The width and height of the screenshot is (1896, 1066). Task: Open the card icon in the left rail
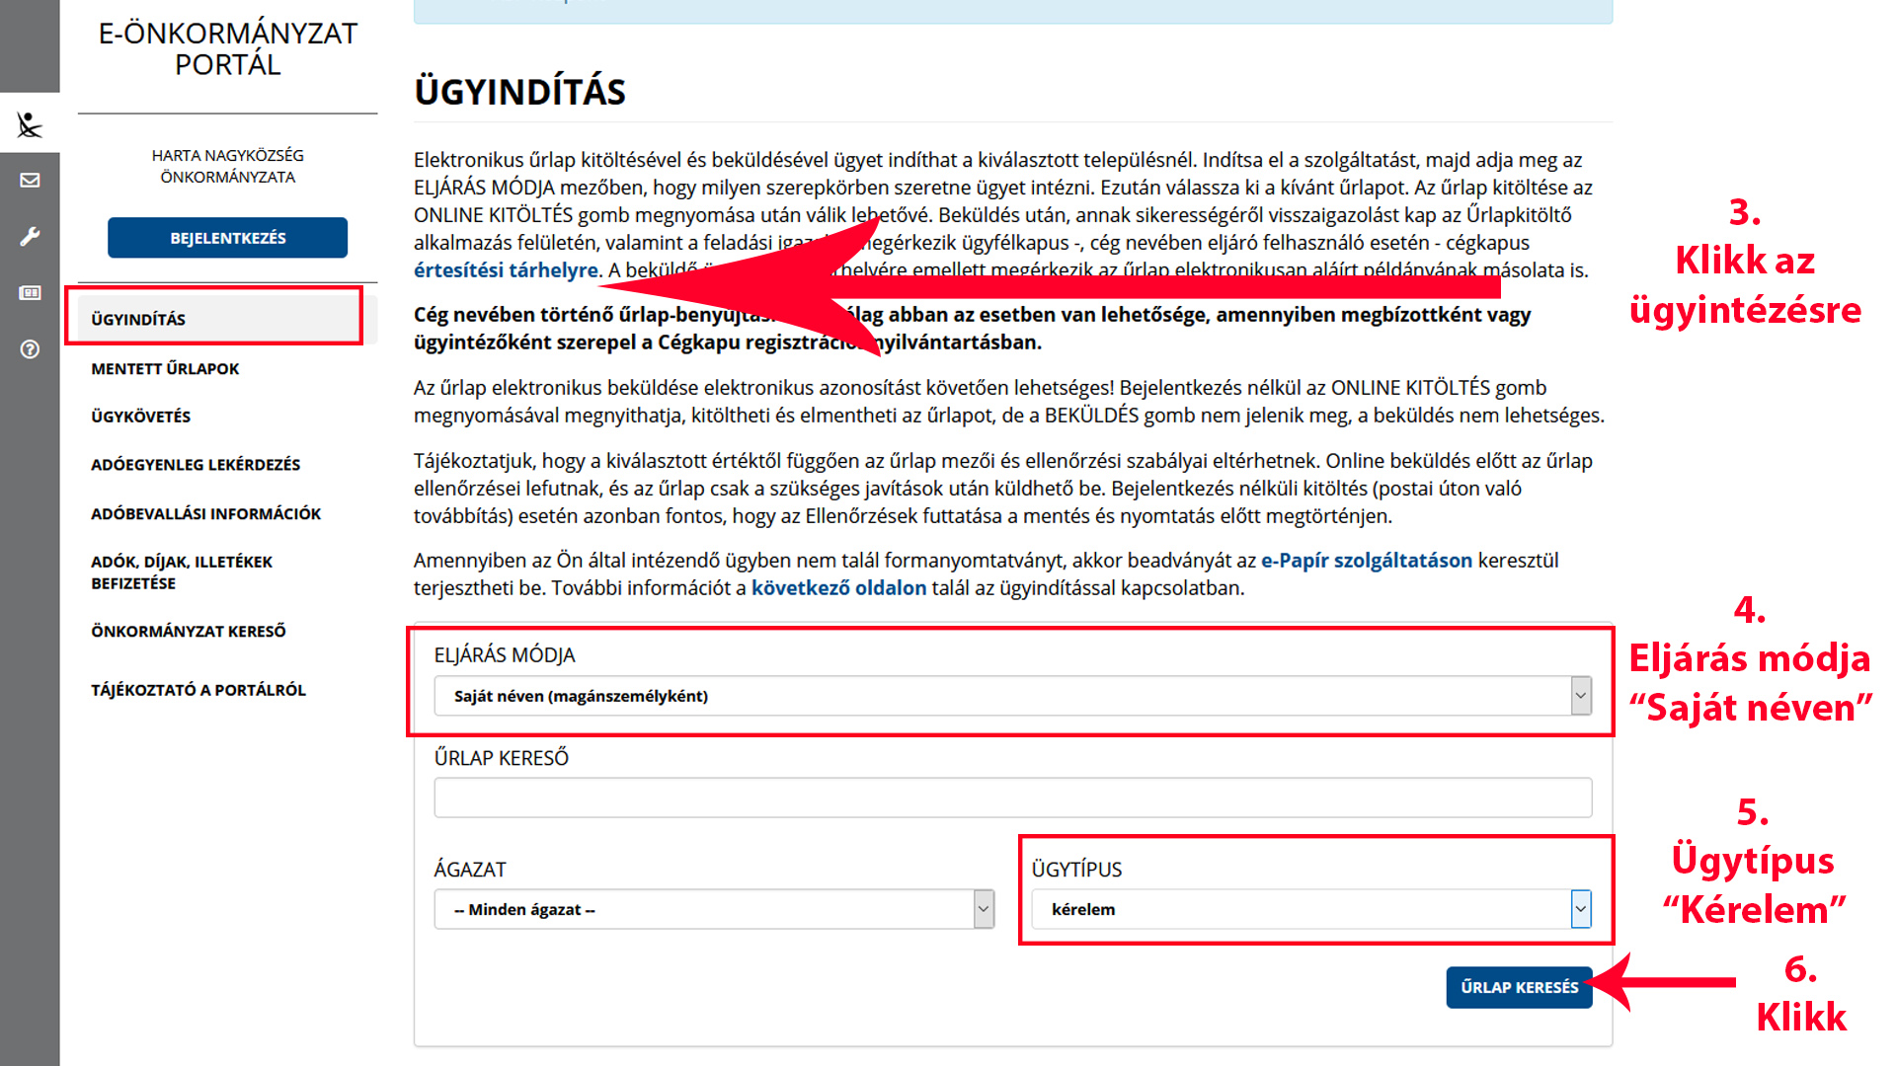pos(30,293)
